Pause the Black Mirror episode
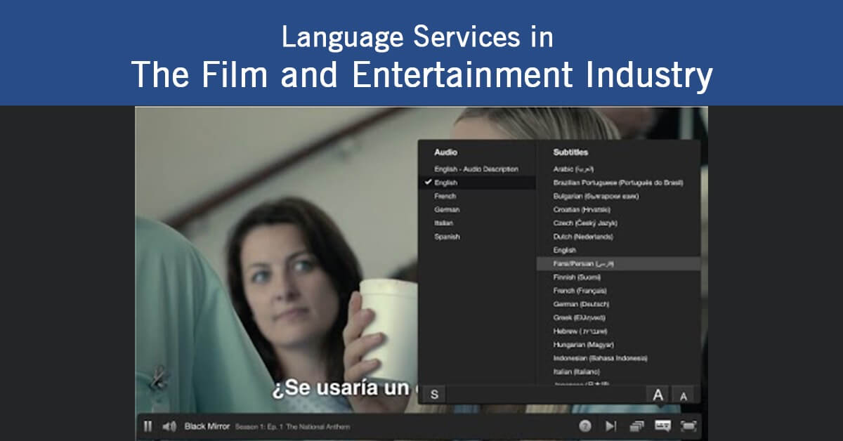Viewport: 843px width, 441px height. [x=148, y=426]
